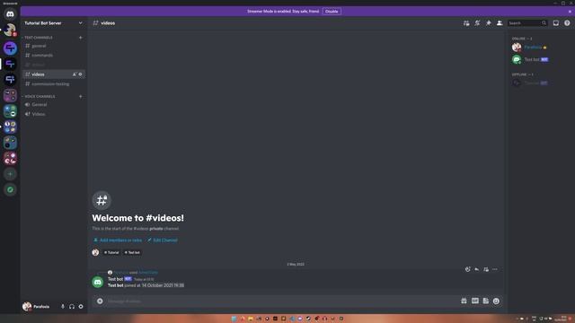Open Steam from the taskbar

click(x=308, y=319)
